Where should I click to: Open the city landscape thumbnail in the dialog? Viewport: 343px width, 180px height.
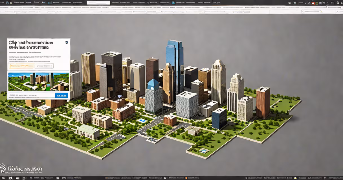point(39,82)
